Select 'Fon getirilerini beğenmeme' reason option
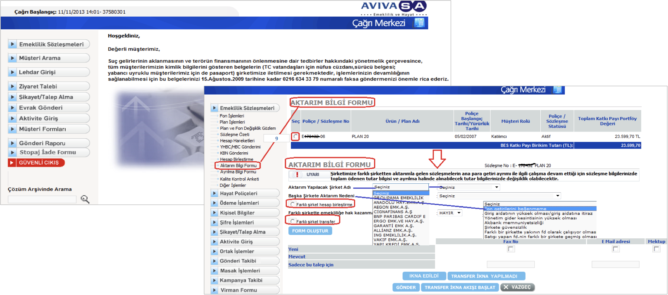This screenshot has width=668, height=295. coord(540,209)
